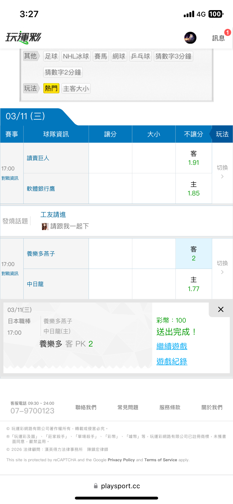This screenshot has height=504, width=233.
Task: Switch to the 足球 sport tab
Action: [x=51, y=56]
